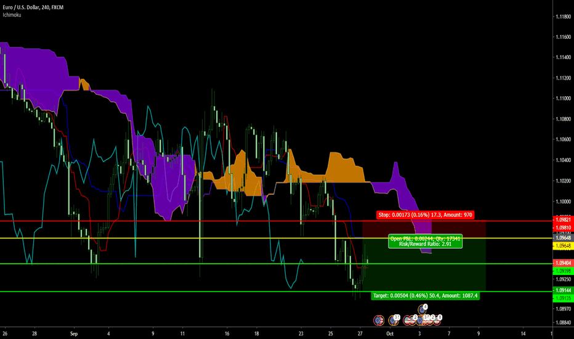Viewport: 574px width, 339px height.
Task: Open the rightmost event icon with badge 8
Action: pos(437,321)
